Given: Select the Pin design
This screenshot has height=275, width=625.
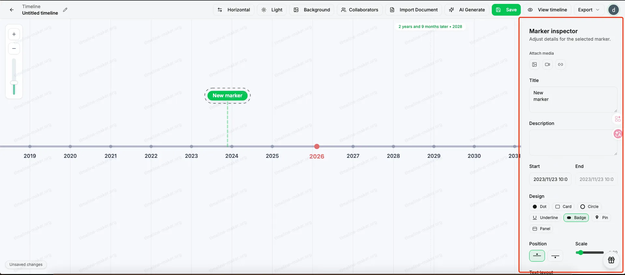Looking at the screenshot, I should tap(601, 218).
